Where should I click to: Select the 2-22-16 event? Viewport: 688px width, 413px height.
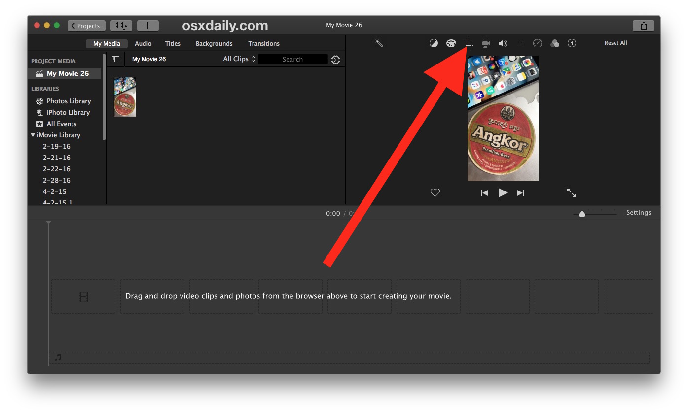(57, 169)
